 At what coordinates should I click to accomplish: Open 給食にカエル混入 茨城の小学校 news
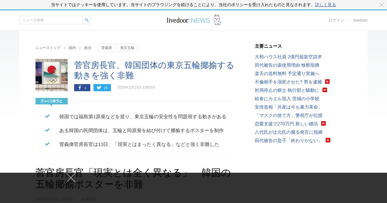click(x=287, y=99)
